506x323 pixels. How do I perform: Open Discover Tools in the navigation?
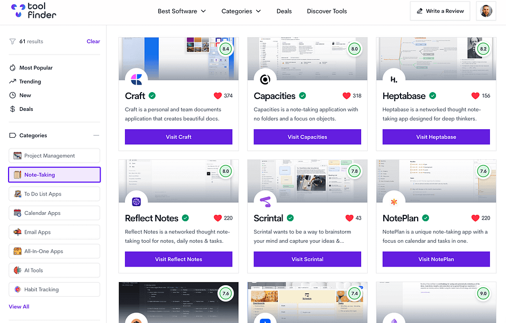pos(327,11)
